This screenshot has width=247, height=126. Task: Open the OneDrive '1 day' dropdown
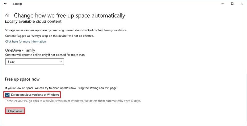(35, 61)
